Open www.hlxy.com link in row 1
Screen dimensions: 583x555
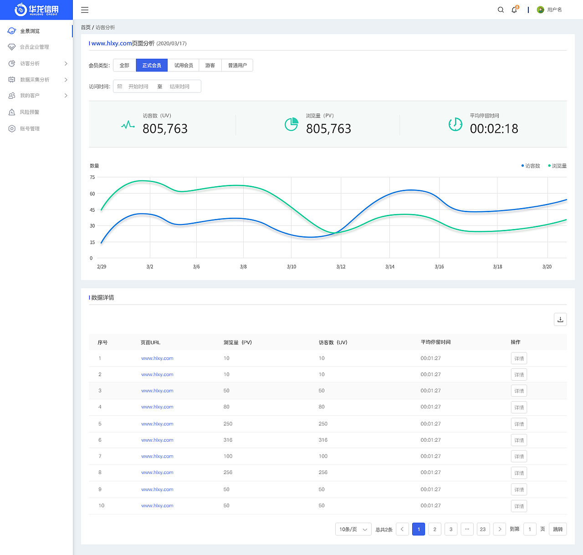click(157, 358)
